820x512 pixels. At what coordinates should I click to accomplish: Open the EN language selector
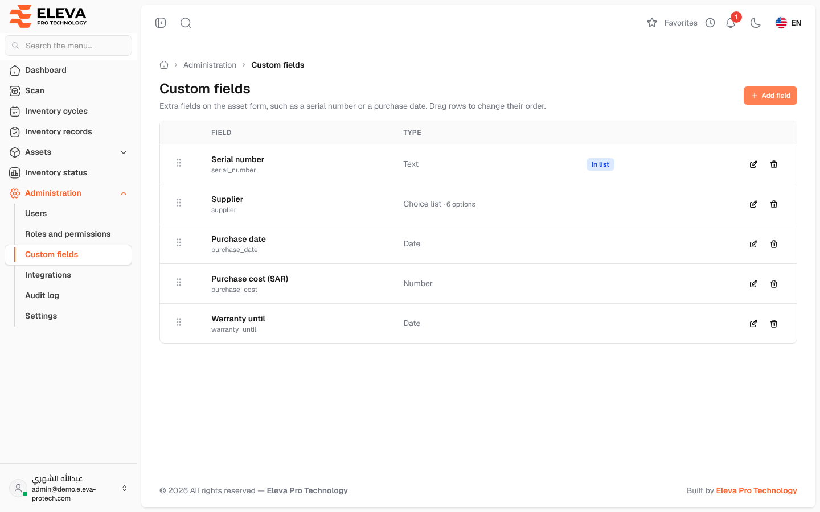[789, 23]
